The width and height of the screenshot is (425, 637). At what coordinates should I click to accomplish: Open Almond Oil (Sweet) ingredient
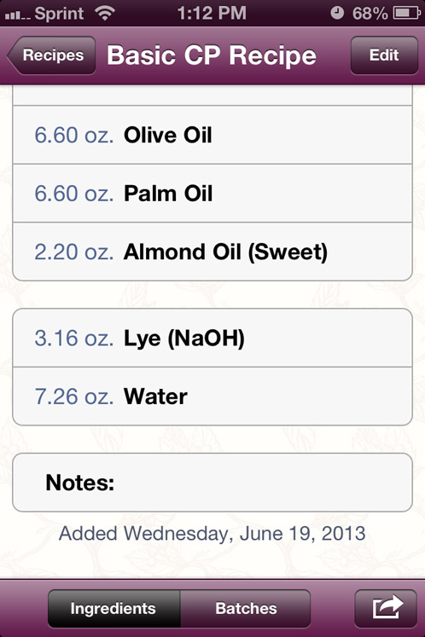212,252
